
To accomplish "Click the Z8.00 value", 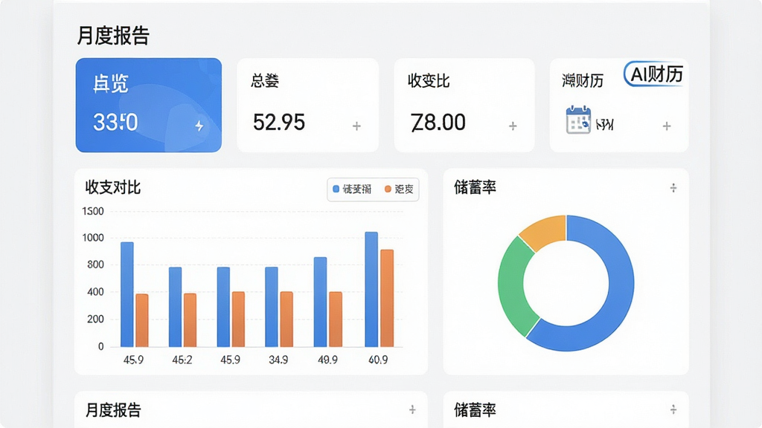I will pyautogui.click(x=438, y=123).
